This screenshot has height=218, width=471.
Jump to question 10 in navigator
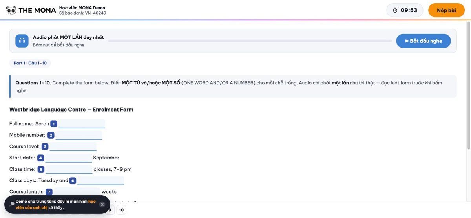tap(121, 210)
